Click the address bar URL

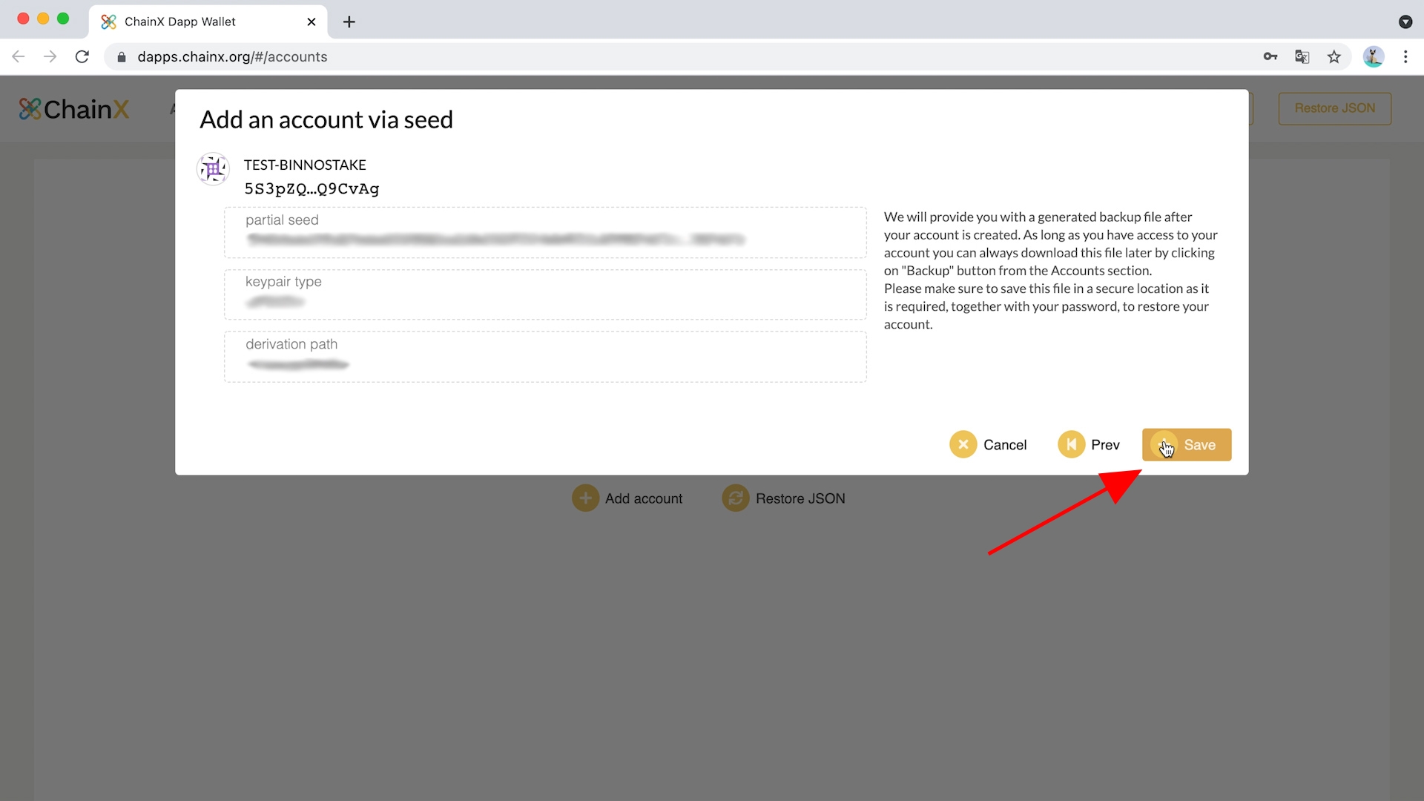point(232,57)
